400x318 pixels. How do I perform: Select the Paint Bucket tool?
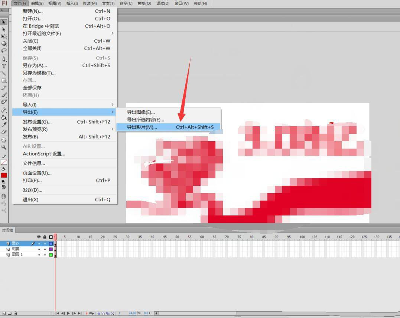pos(4,117)
